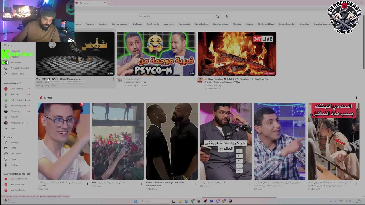Screen dimensions: 365x205
Task: Open YouTube Music icon
Action: coord(6,190)
